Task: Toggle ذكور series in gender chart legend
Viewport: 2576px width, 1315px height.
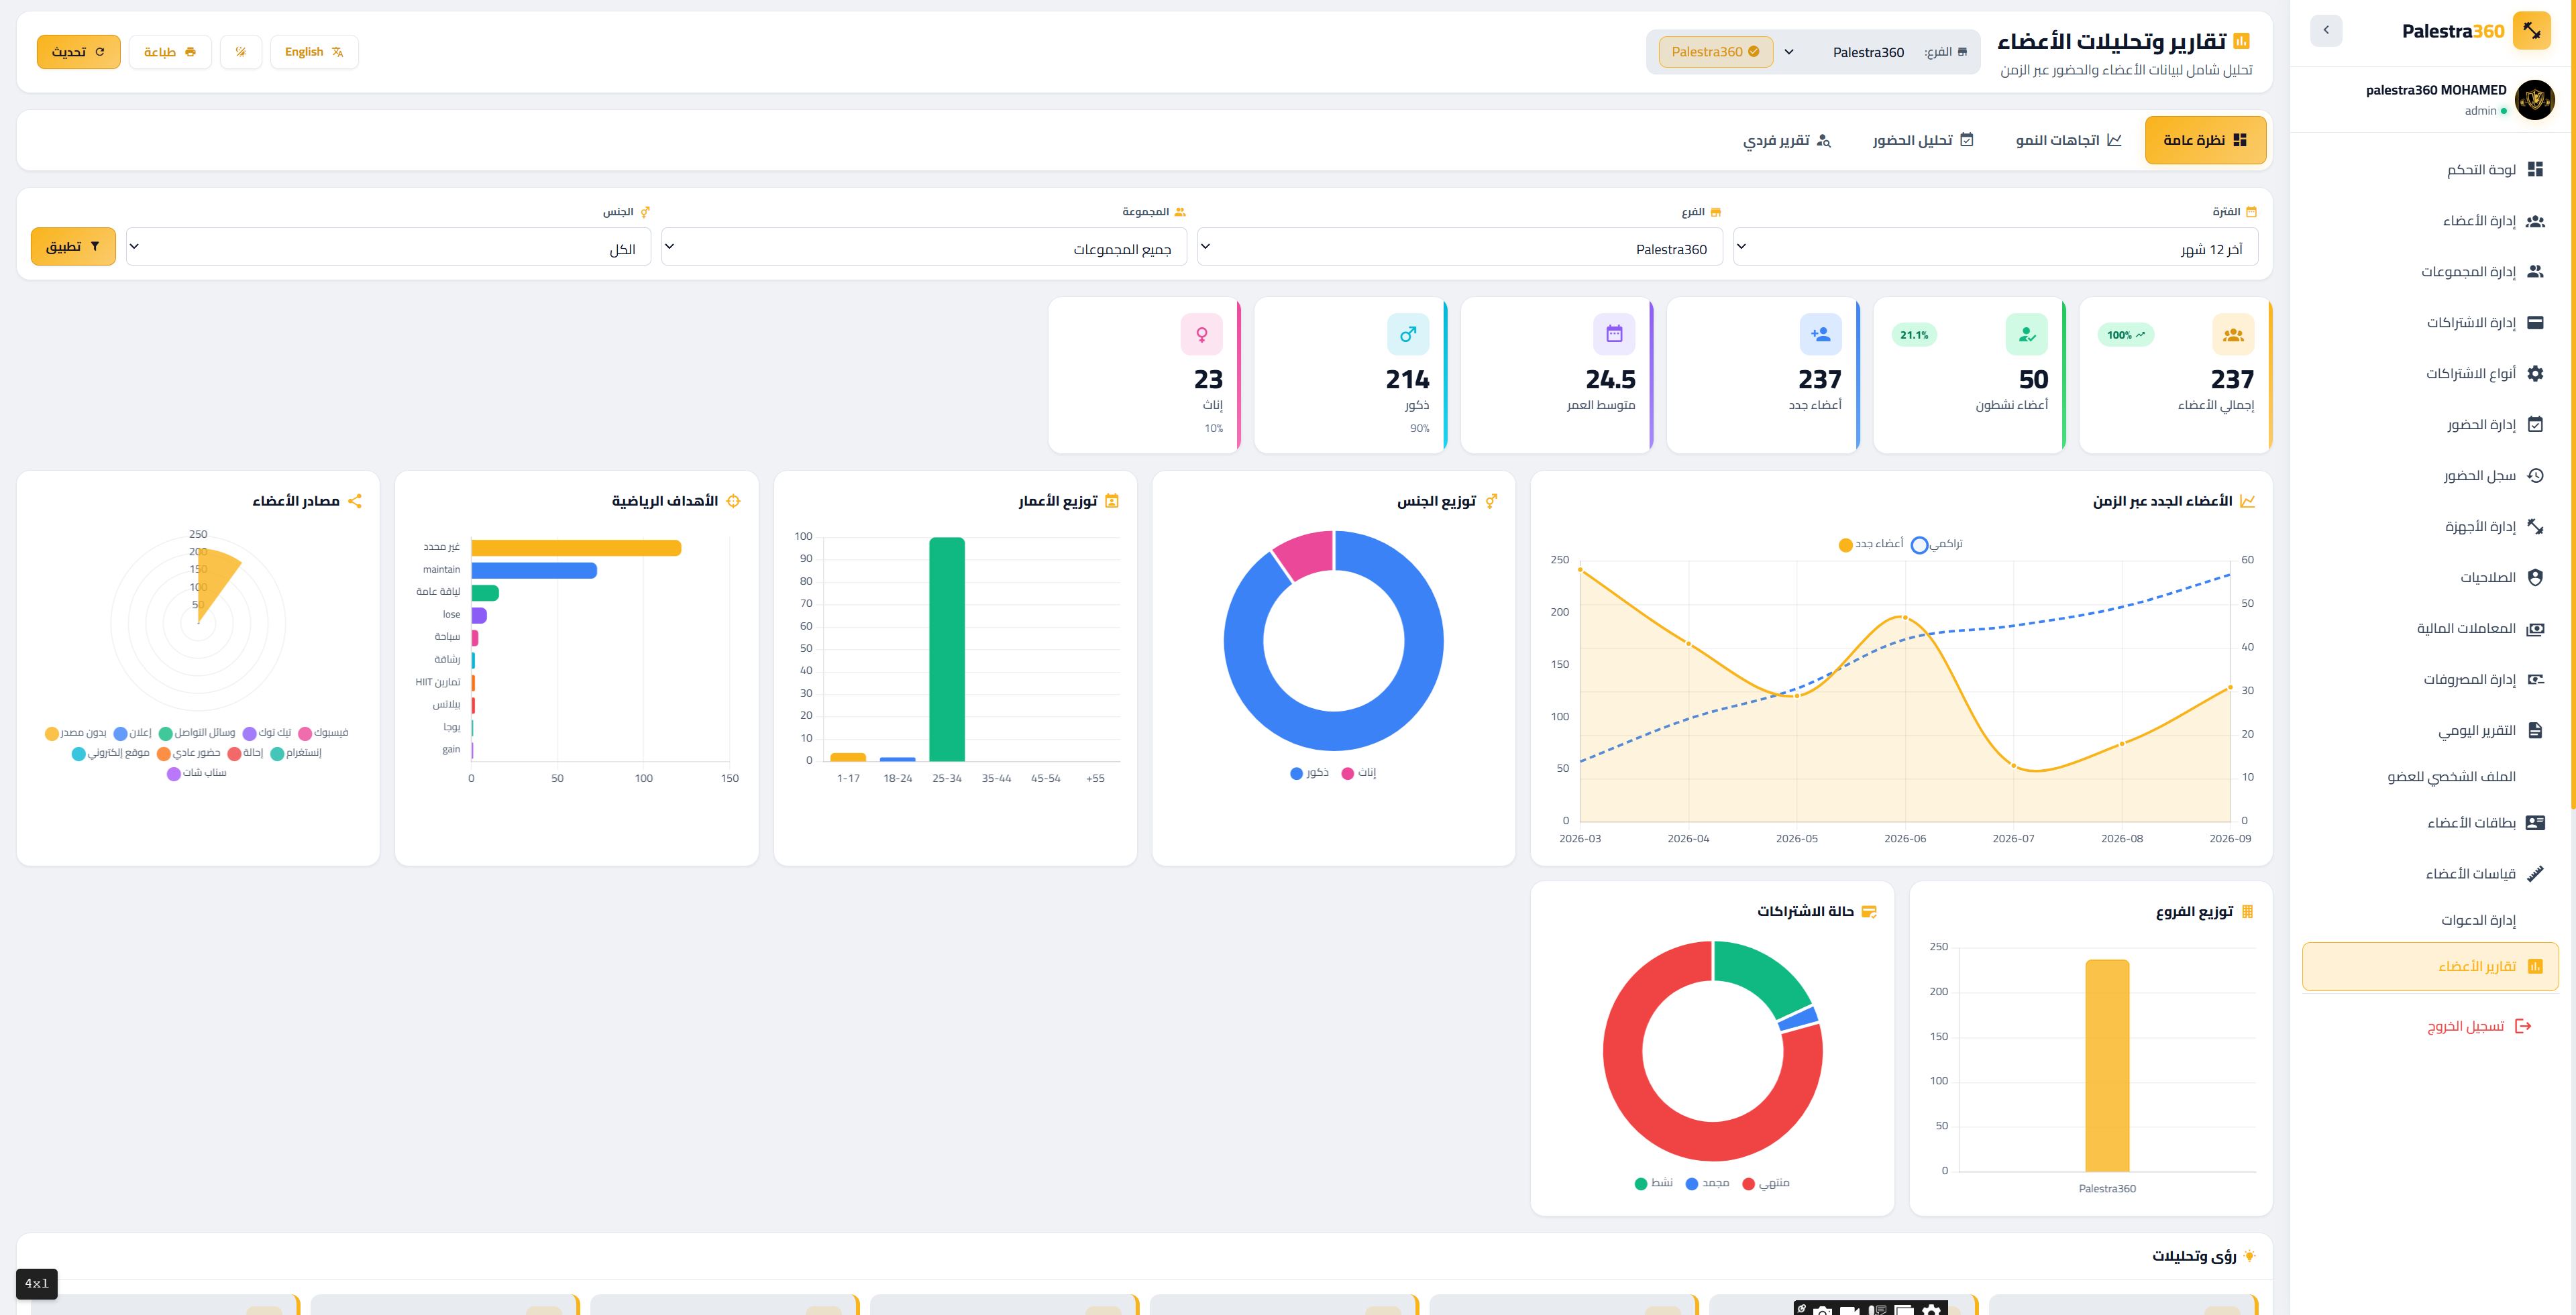Action: coord(1310,773)
